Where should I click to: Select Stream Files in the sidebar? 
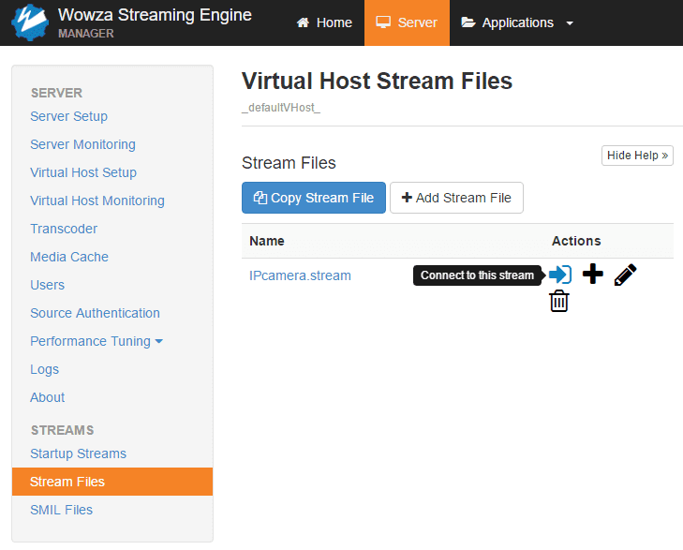tap(112, 482)
